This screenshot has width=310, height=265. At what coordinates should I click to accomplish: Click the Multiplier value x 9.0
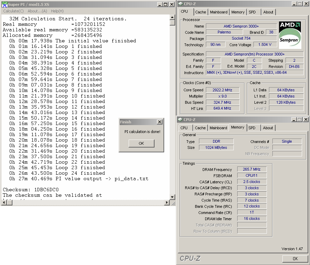click(222, 96)
